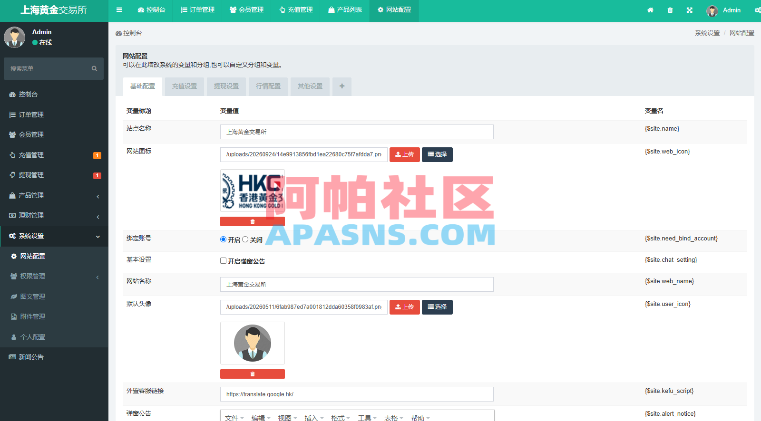Viewport: 761px width, 421px height.
Task: Click 上传 button for 默认头像
Action: pyautogui.click(x=405, y=307)
